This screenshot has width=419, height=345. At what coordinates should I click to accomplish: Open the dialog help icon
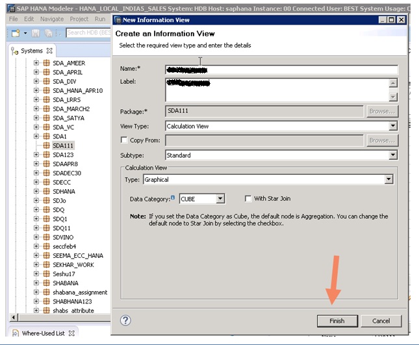point(125,320)
